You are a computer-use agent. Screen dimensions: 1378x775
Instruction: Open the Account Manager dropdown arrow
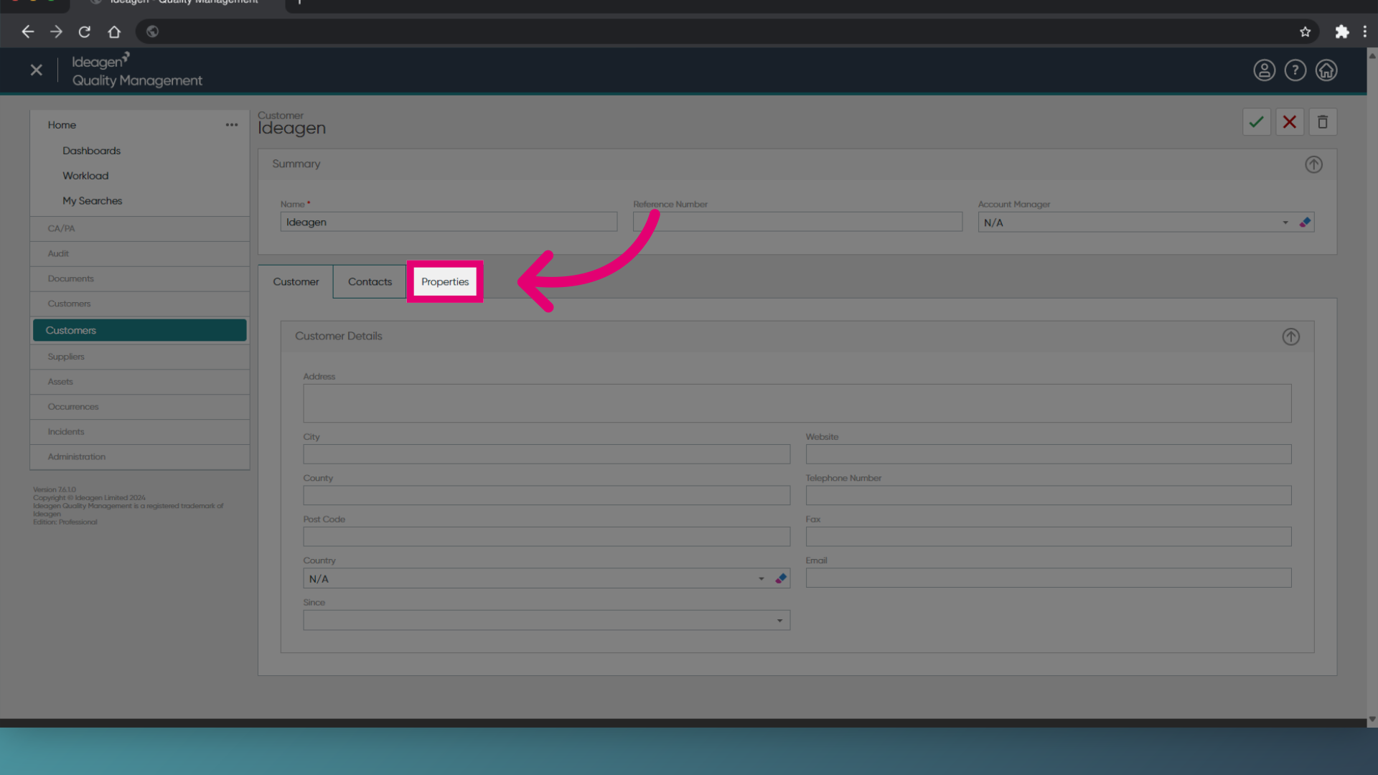click(1285, 222)
